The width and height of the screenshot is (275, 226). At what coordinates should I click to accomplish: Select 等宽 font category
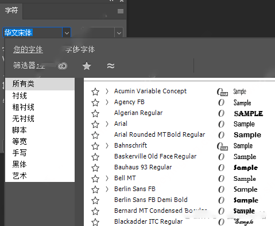40,141
